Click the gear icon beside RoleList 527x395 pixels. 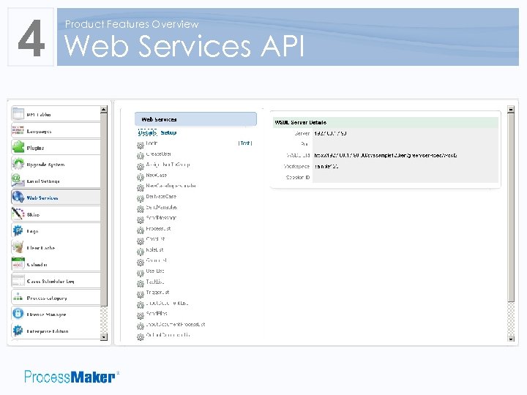tap(140, 252)
